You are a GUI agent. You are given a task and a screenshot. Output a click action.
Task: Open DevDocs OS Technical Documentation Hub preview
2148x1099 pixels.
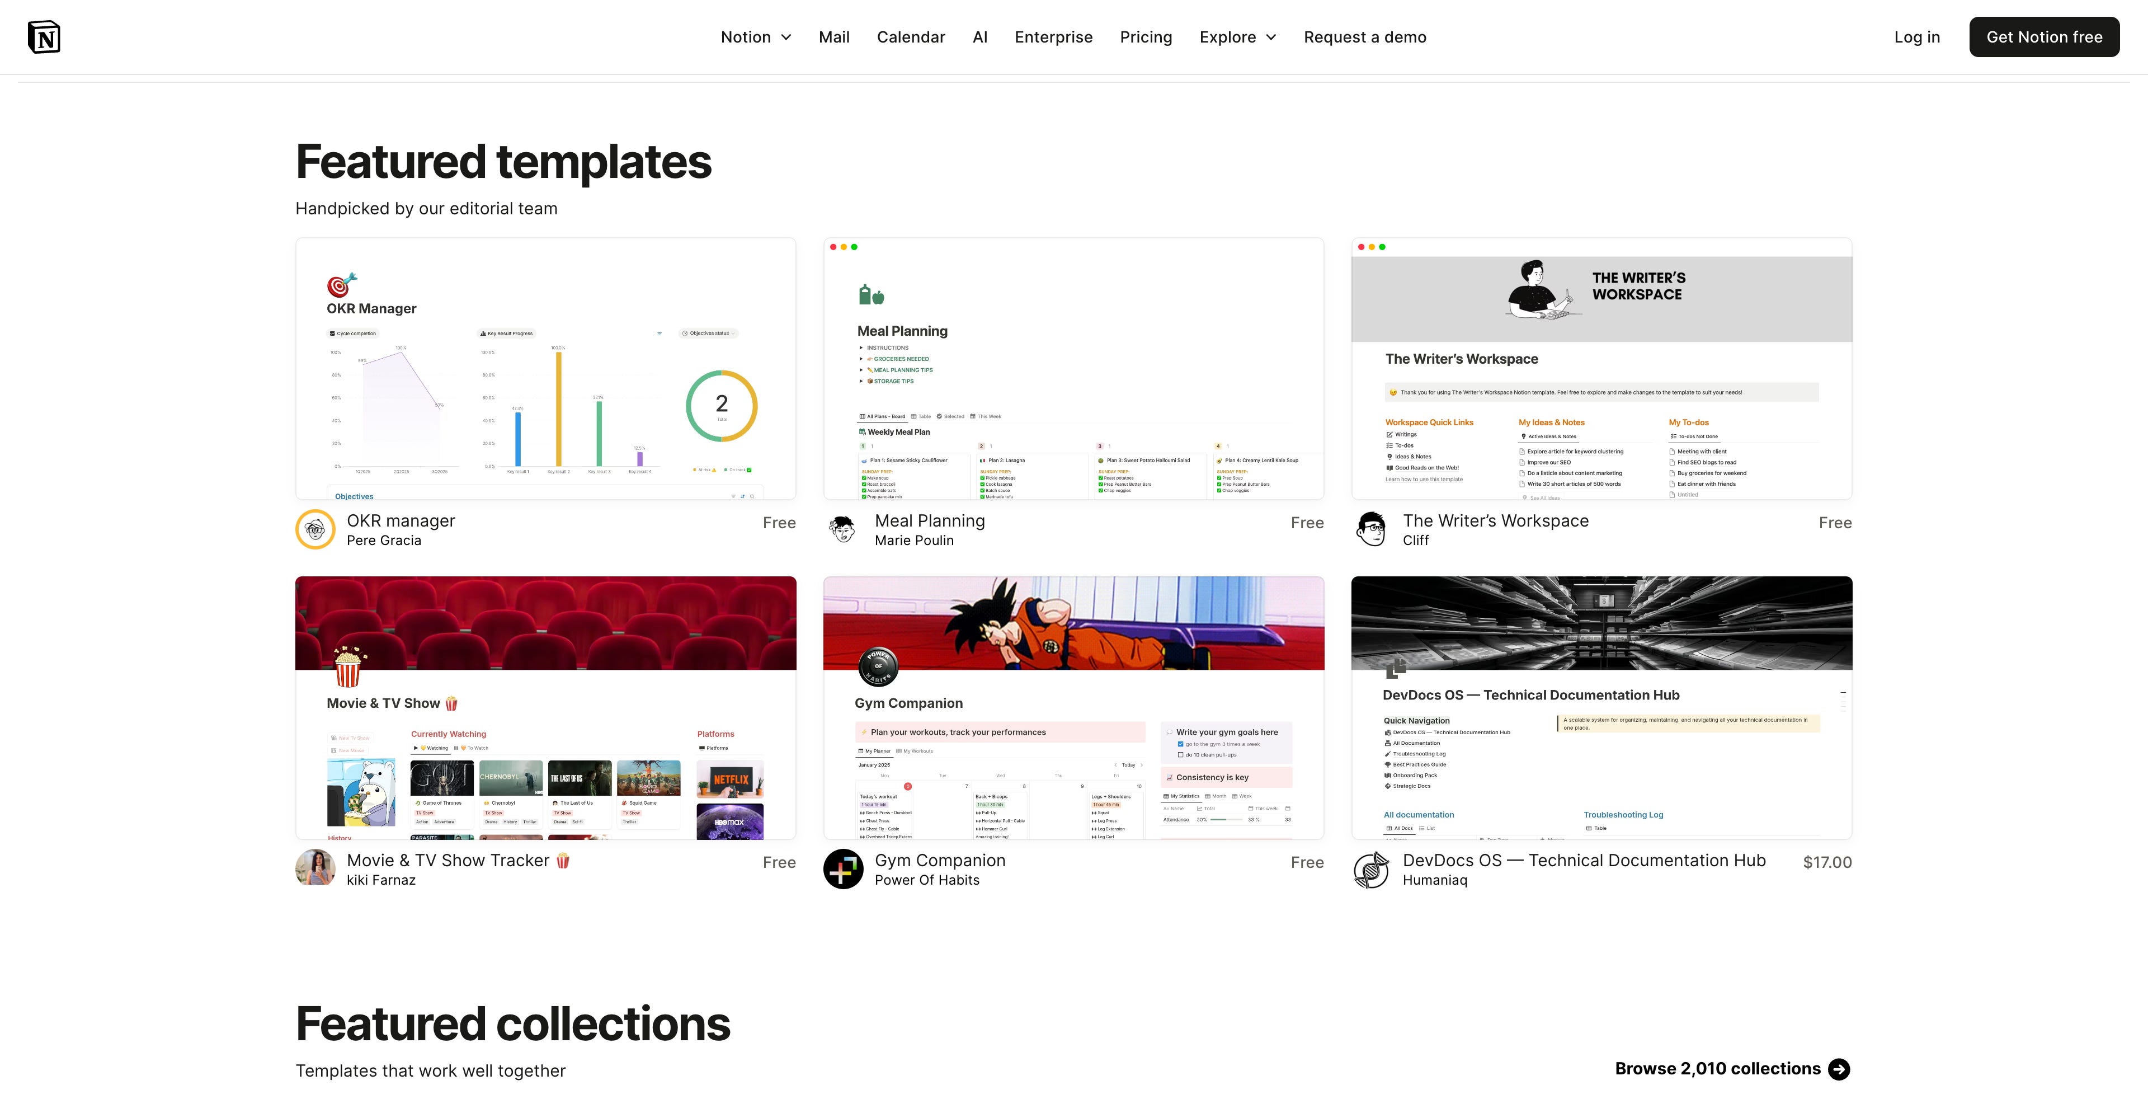1601,707
